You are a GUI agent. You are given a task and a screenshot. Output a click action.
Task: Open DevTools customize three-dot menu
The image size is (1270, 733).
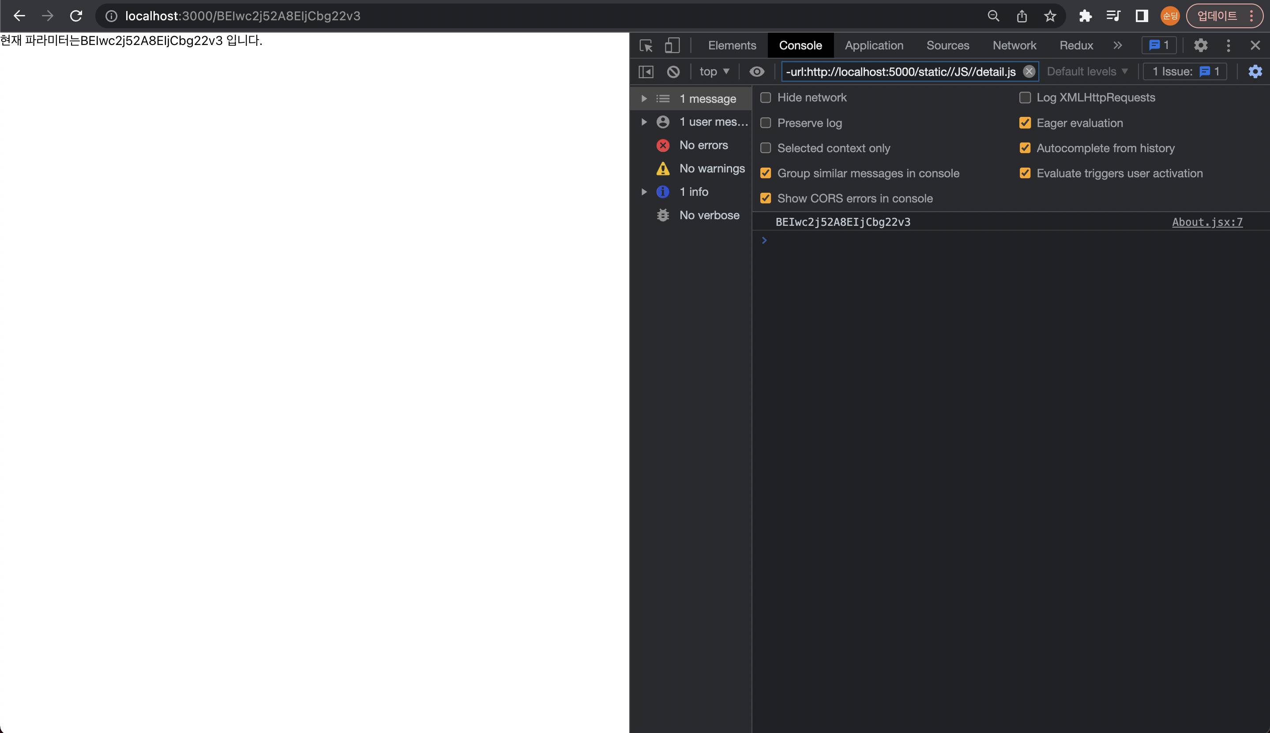[1228, 45]
